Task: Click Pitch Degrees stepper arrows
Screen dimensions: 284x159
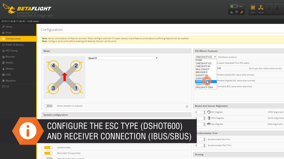Action: [204, 118]
